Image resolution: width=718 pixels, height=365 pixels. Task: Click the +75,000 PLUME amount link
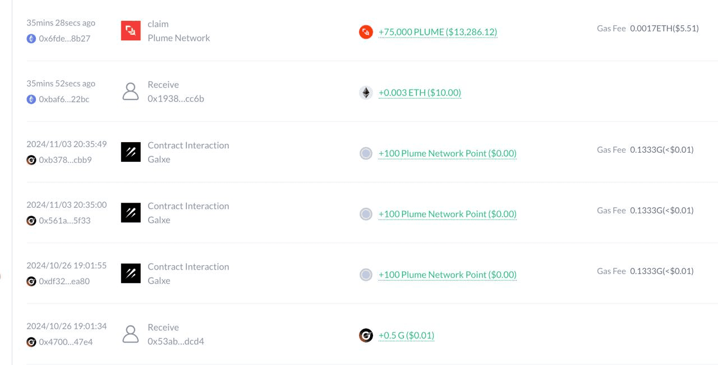pyautogui.click(x=438, y=32)
